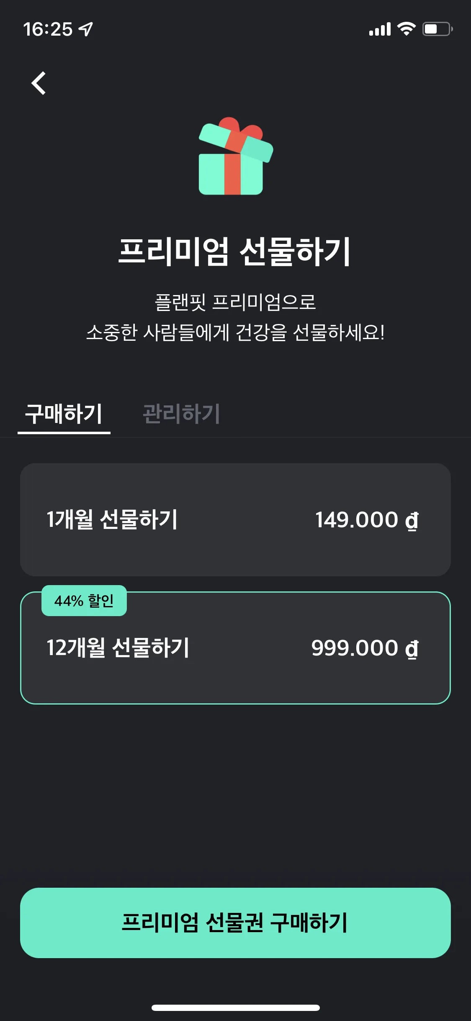Select the 1개월 선물하기 option
Viewport: 471px width, 1021px height.
tap(235, 520)
